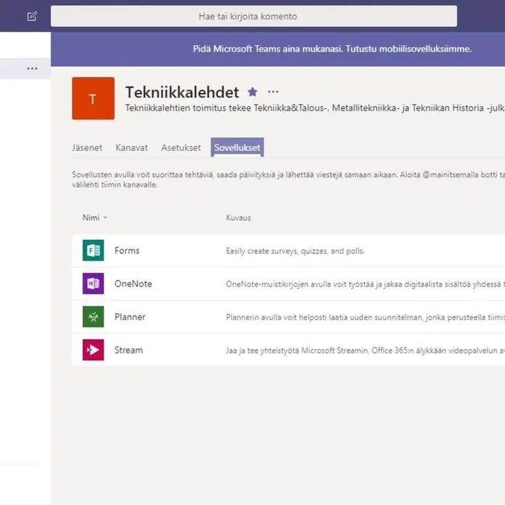Image resolution: width=505 pixels, height=505 pixels.
Task: Toggle the favorite star for Tekniikkalehdet
Action: tap(252, 92)
